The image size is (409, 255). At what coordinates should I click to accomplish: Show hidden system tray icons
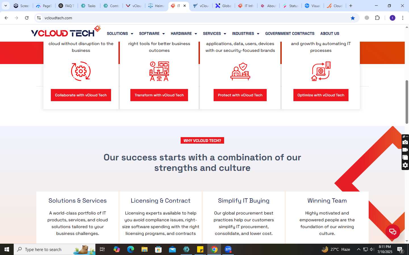358,249
